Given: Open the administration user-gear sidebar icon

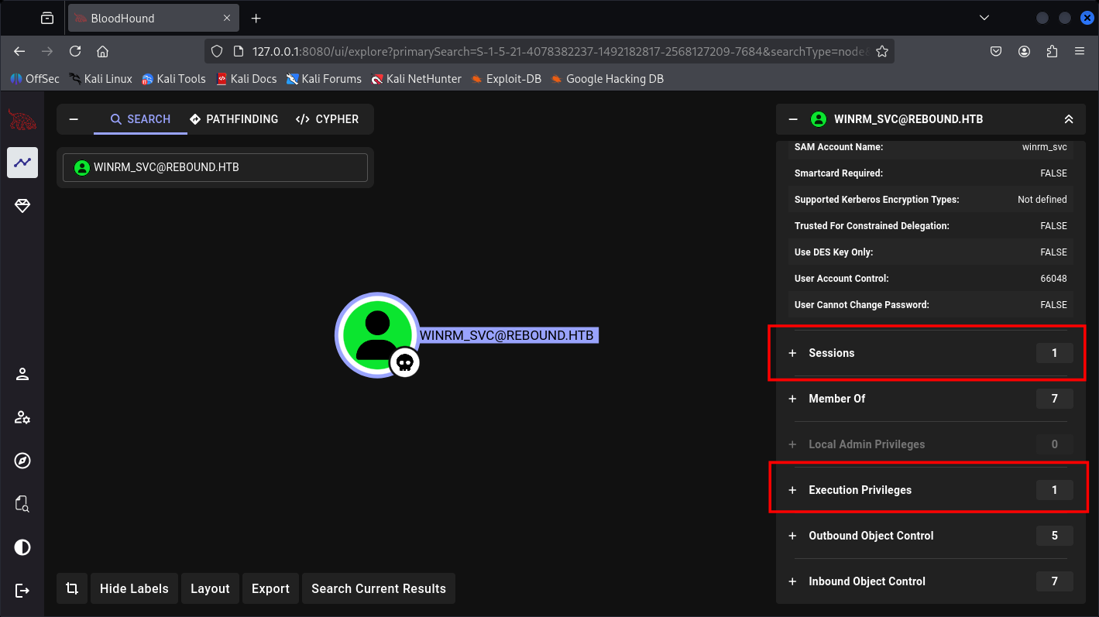Looking at the screenshot, I should point(22,418).
